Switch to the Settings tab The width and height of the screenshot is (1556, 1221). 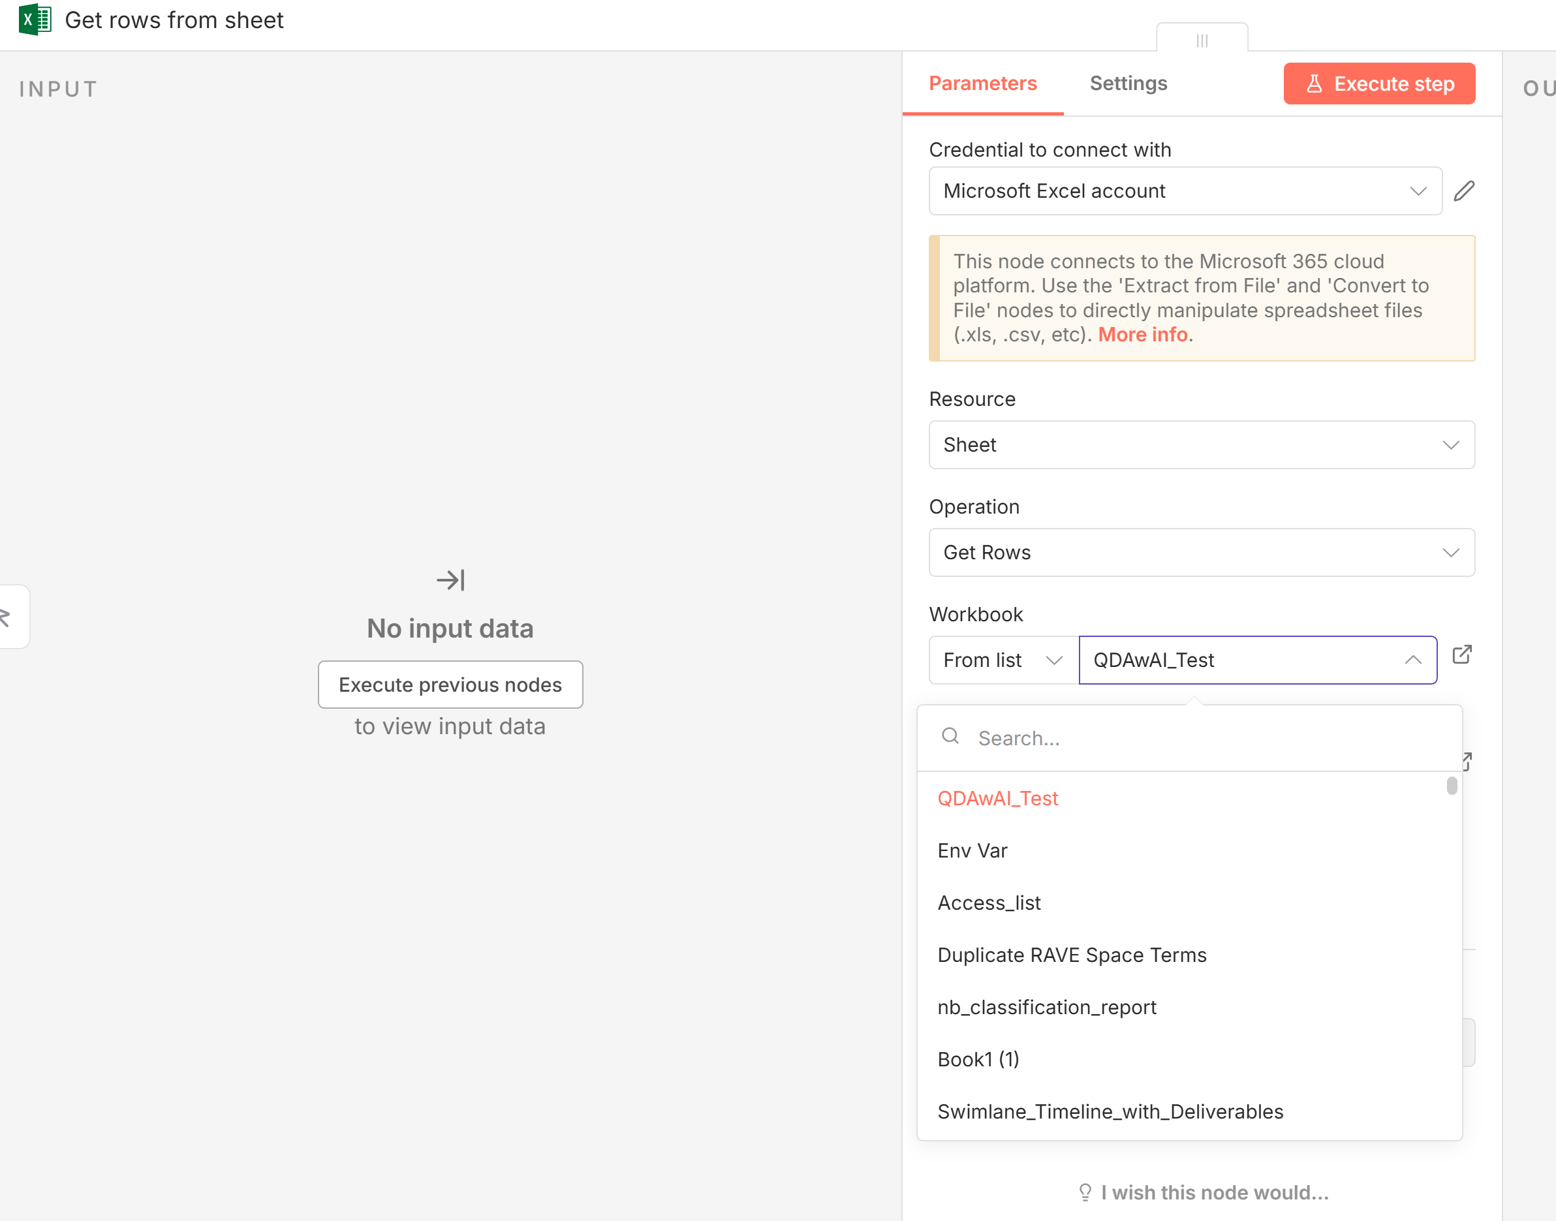tap(1128, 84)
